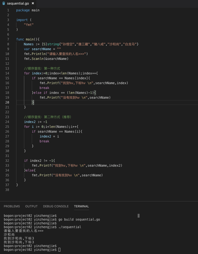Click the 'break' statement on line 28
The width and height of the screenshot is (198, 254).
click(x=44, y=141)
